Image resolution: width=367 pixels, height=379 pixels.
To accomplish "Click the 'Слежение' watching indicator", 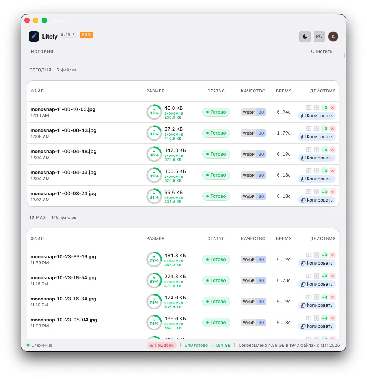I will pos(39,345).
